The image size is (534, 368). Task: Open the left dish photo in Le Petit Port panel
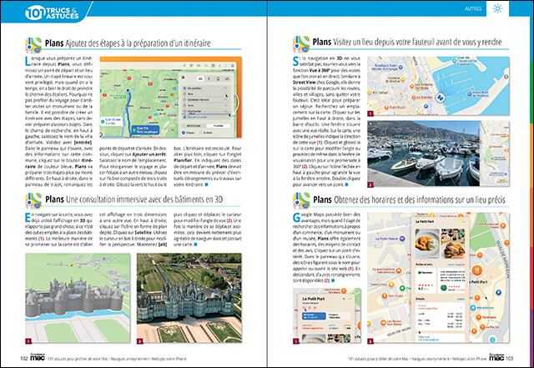click(427, 244)
